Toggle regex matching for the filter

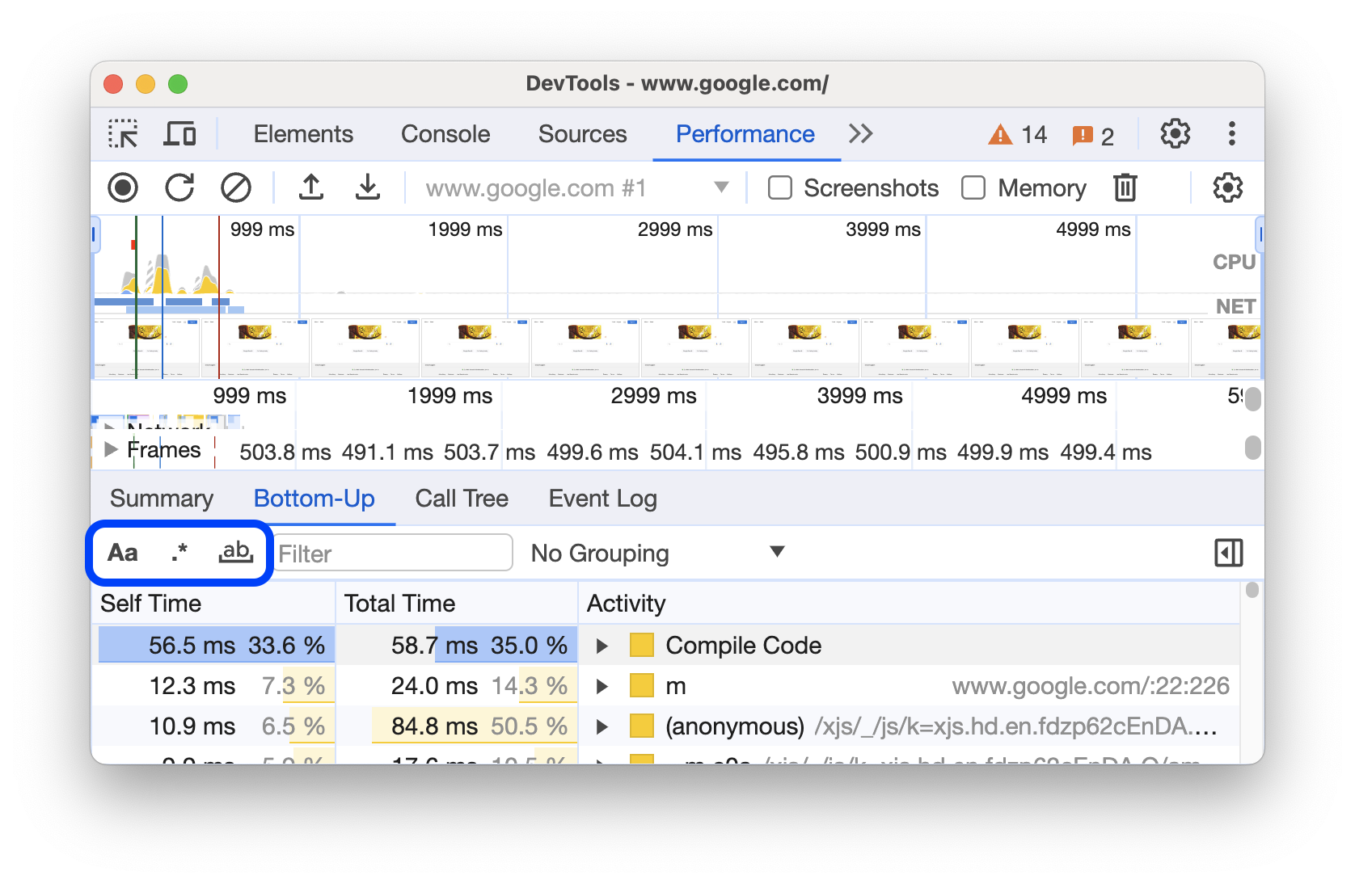179,553
